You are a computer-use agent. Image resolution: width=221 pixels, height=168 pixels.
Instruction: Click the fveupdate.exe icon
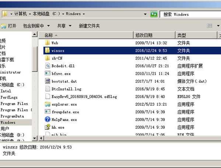point(48,112)
